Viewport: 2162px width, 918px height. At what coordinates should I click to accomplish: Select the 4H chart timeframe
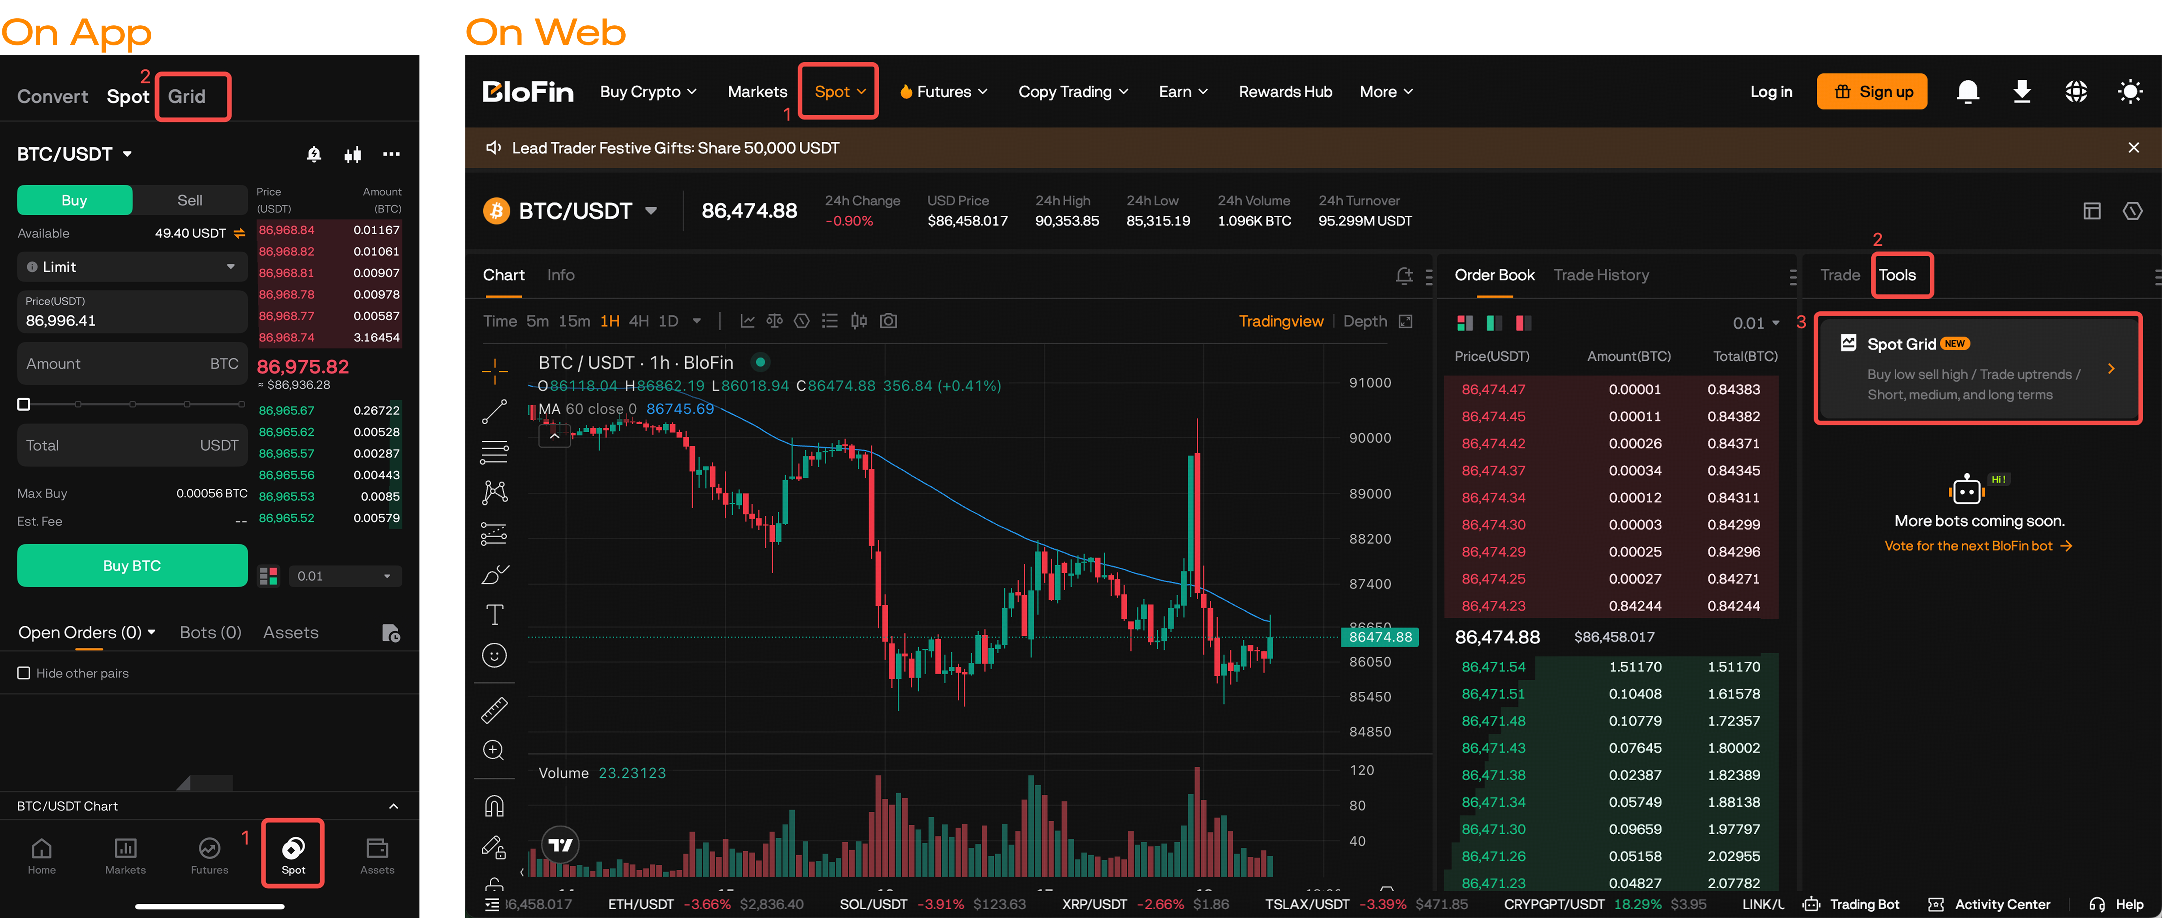[x=639, y=322]
